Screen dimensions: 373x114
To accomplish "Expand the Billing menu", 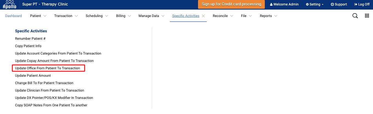I will (124, 16).
